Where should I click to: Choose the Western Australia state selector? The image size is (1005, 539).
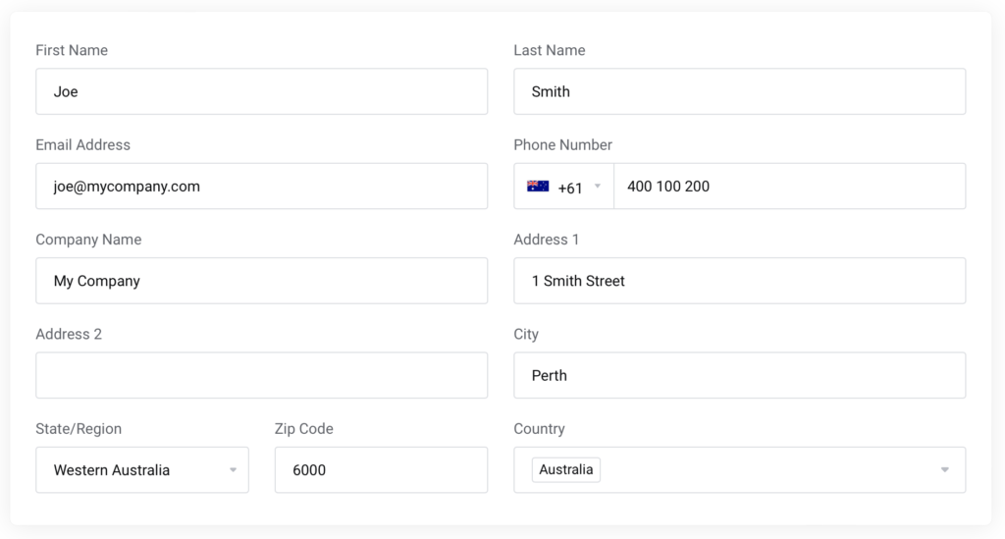click(142, 469)
